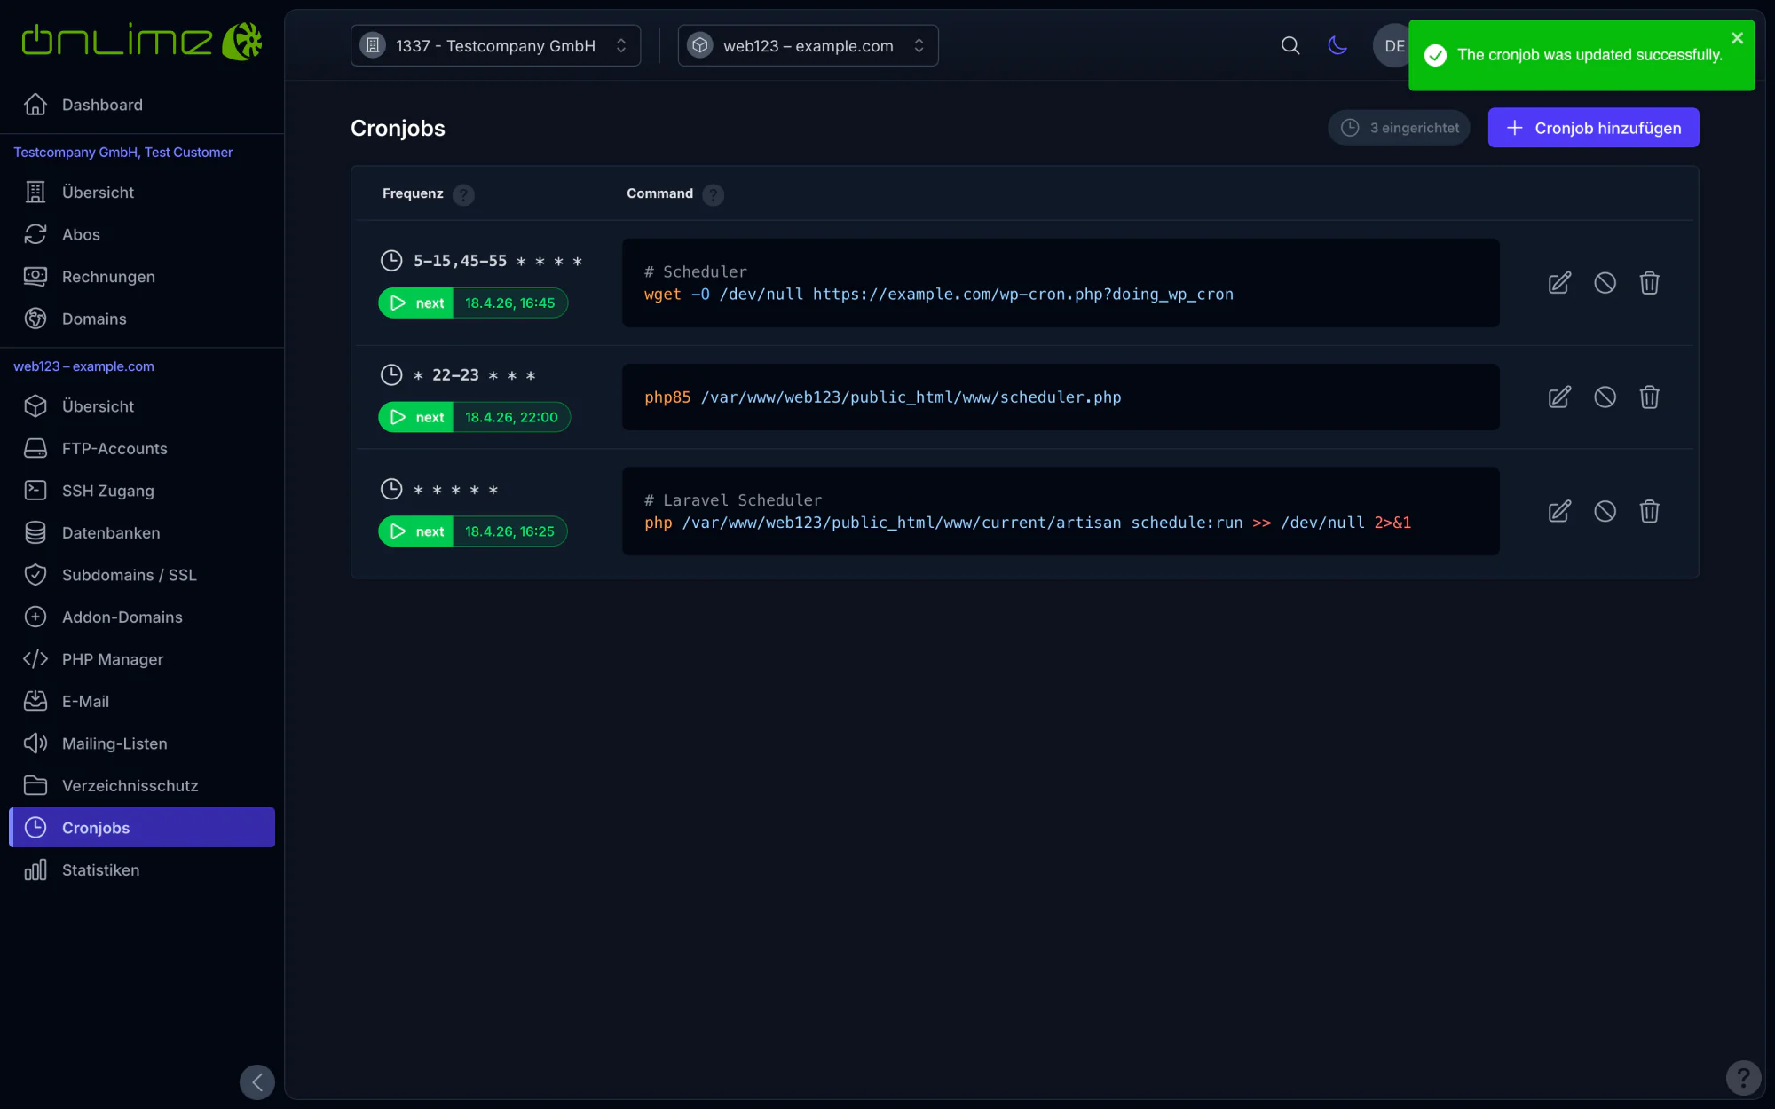Collapse the sidebar with arrow button
Screen dimensions: 1775x1109
point(257,1081)
